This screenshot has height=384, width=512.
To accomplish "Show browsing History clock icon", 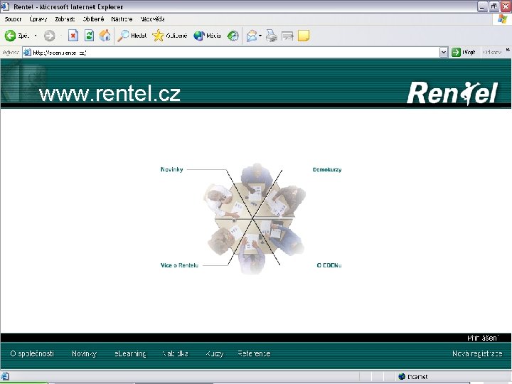I will (x=233, y=36).
